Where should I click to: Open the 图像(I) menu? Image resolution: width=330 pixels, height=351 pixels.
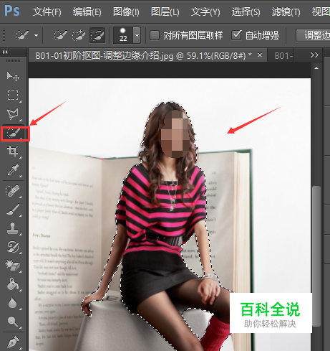(x=126, y=11)
